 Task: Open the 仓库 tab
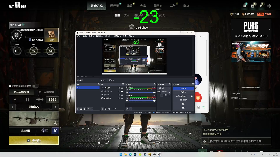[143, 6]
